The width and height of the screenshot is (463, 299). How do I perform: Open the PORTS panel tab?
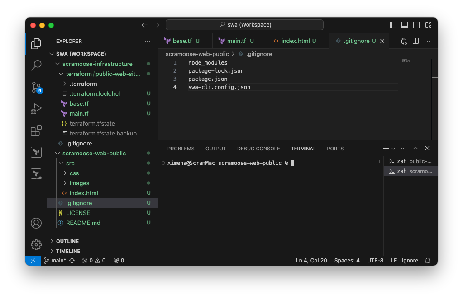tap(335, 149)
